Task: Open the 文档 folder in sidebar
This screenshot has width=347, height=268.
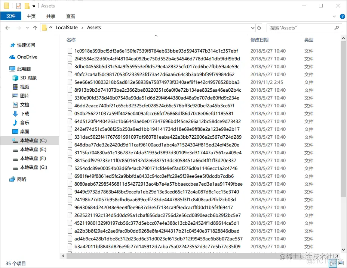Action: tap(21, 105)
